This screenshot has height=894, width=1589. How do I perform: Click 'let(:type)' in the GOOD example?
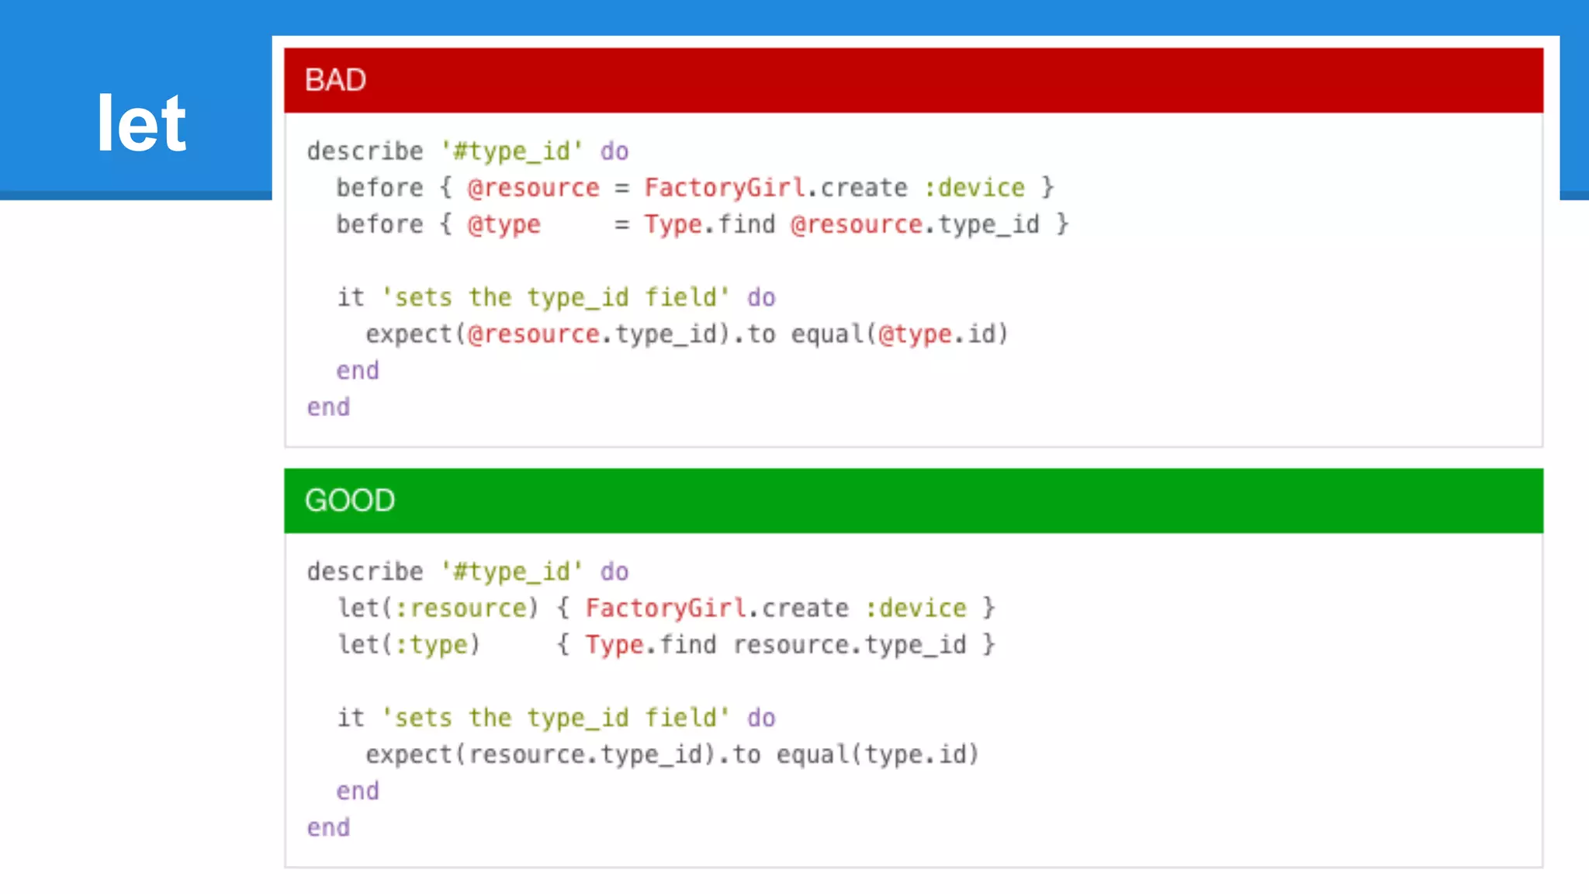point(409,645)
